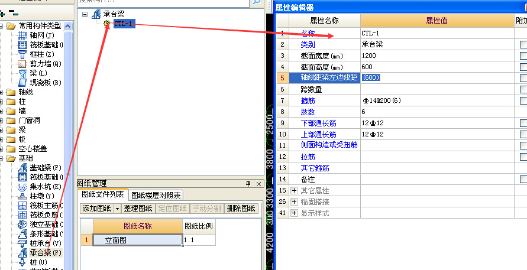Select the 独立基础 isolated footing icon

click(x=22, y=224)
